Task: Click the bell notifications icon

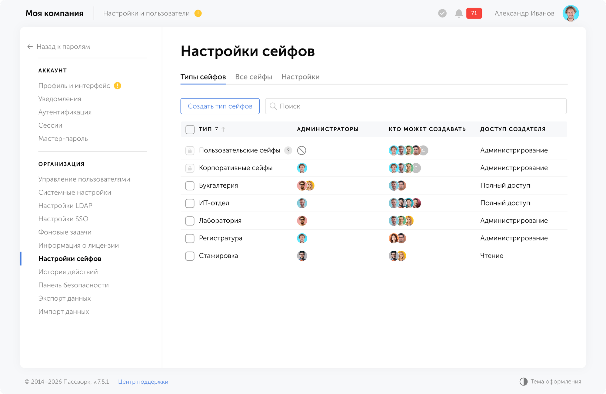Action: click(x=458, y=13)
